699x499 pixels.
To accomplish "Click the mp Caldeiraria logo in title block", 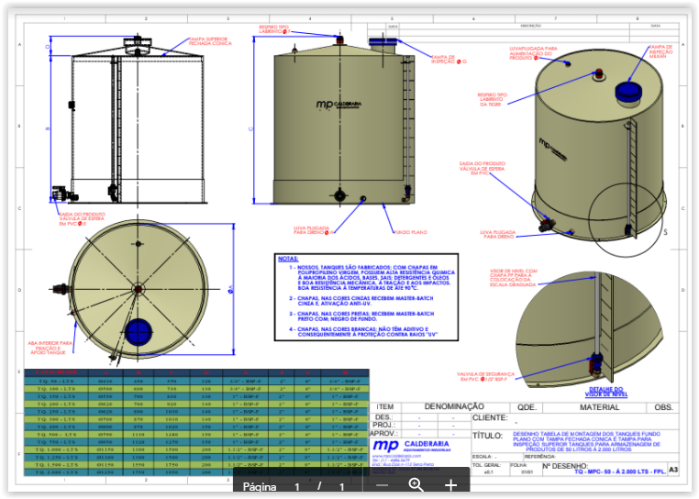I will pos(409,446).
